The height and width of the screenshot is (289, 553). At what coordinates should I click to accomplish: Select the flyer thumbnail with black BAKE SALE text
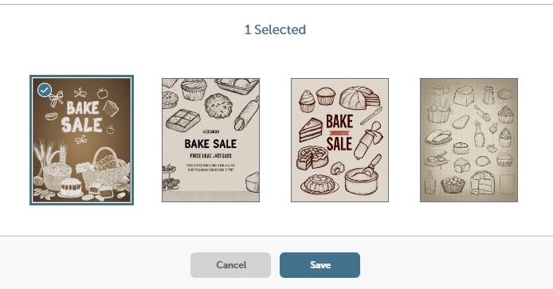click(x=210, y=140)
